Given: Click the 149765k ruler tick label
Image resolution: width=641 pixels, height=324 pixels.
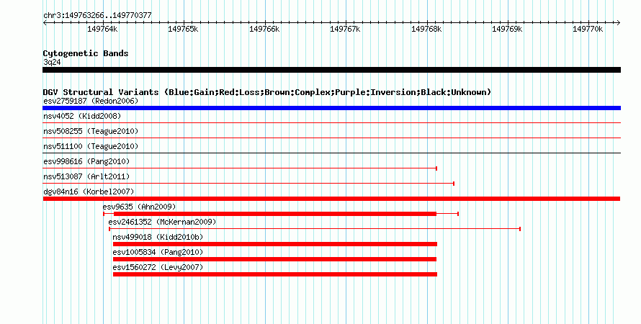Looking at the screenshot, I should pyautogui.click(x=183, y=29).
